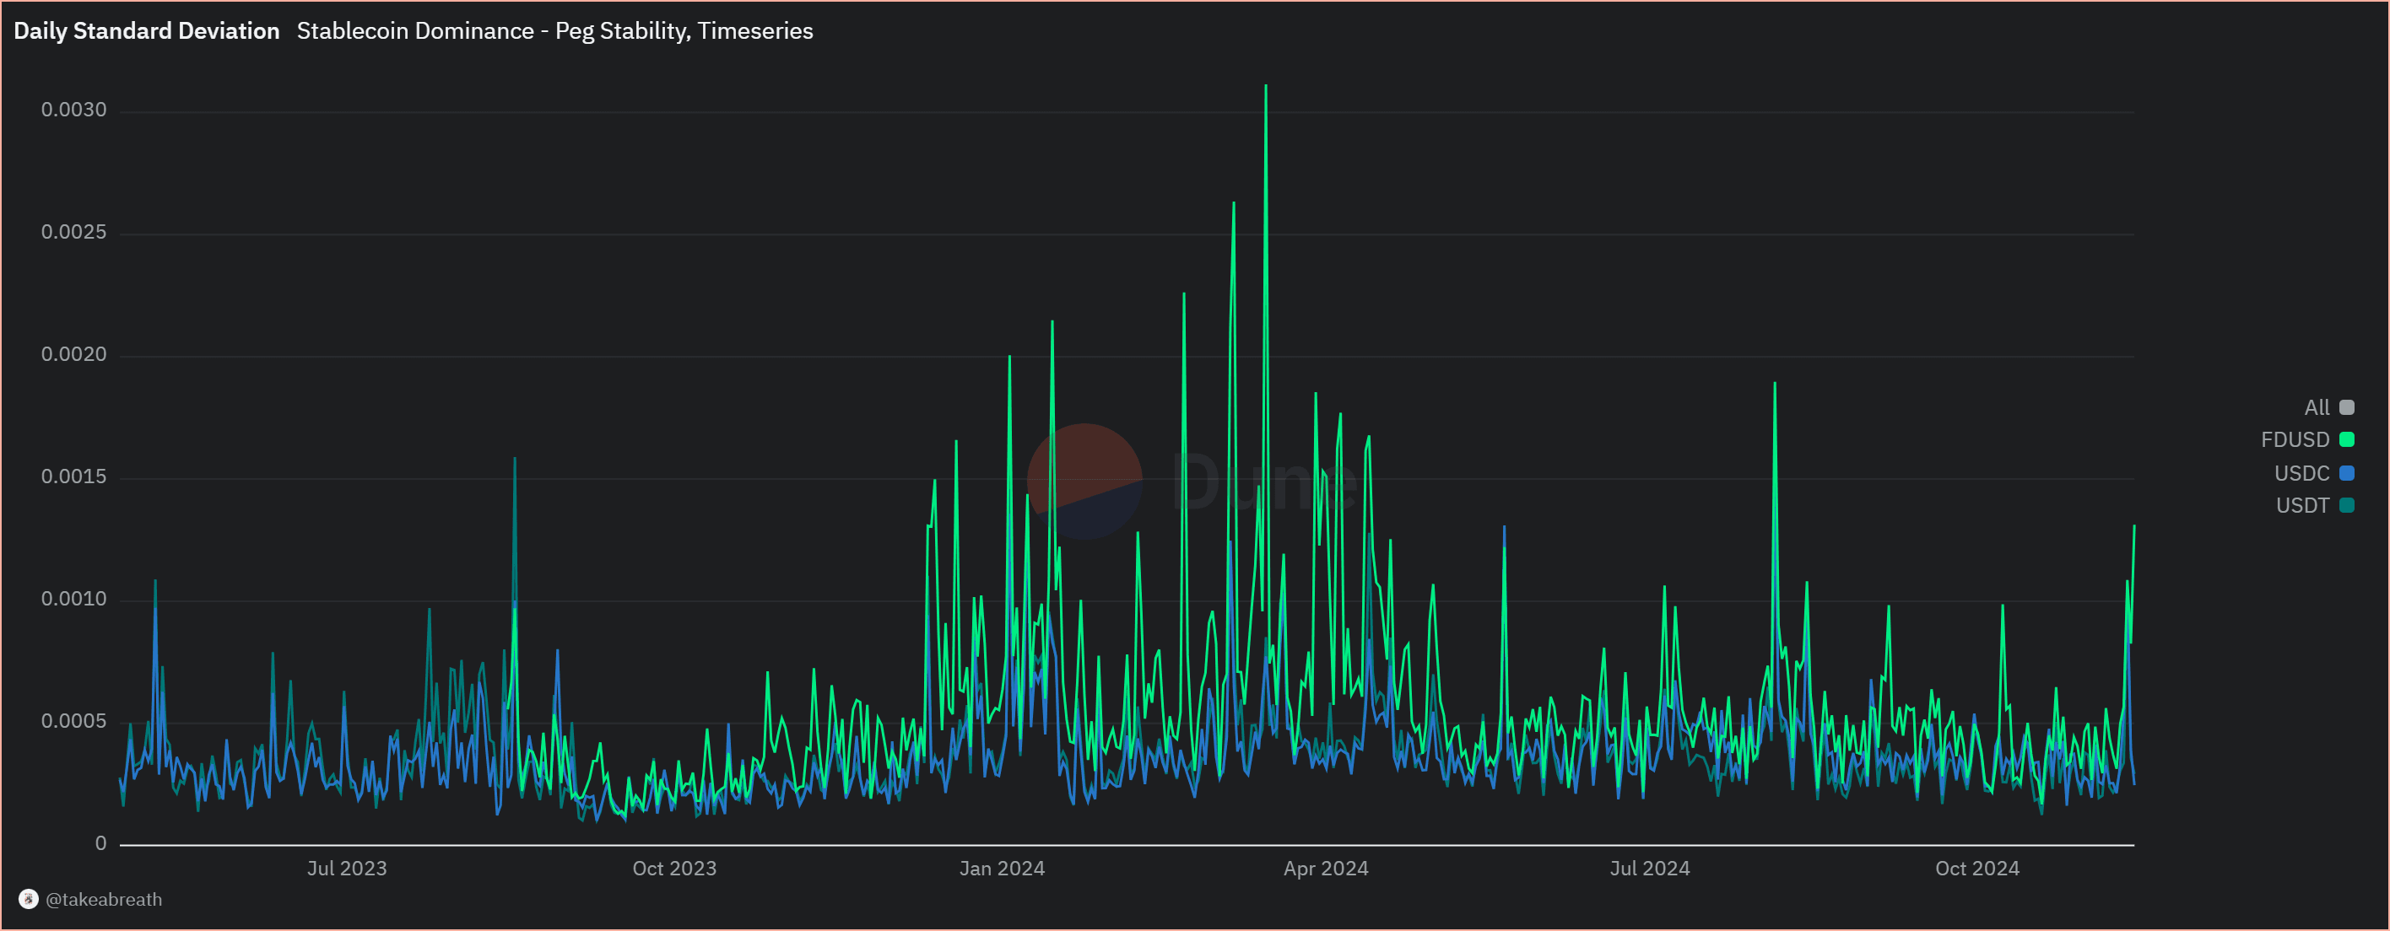Click the 0.0030 y-axis label
2390x931 pixels.
tap(73, 110)
